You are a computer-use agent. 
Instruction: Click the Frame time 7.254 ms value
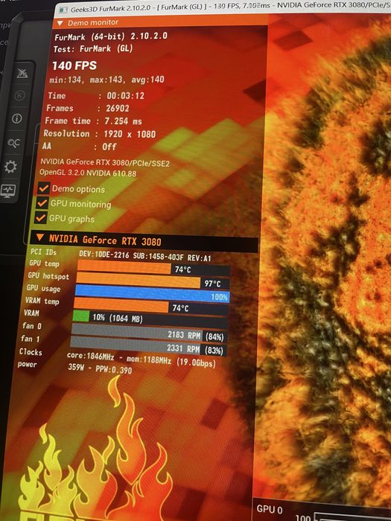tap(123, 121)
